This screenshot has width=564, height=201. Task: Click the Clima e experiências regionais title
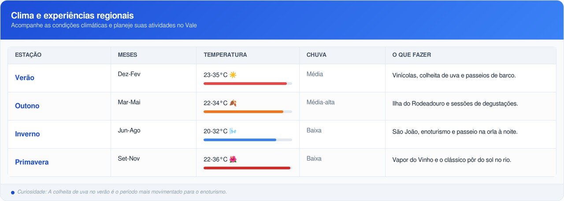72,16
